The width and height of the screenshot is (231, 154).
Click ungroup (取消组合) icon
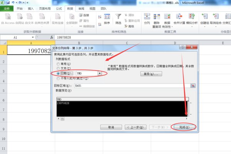[x=216, y=20]
